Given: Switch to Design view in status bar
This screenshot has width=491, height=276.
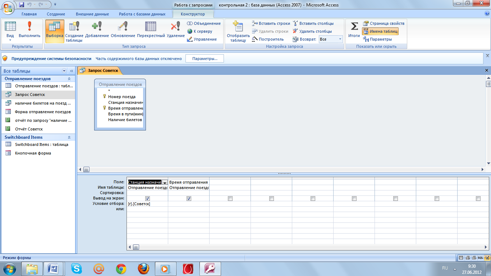Looking at the screenshot, I should click(487, 258).
